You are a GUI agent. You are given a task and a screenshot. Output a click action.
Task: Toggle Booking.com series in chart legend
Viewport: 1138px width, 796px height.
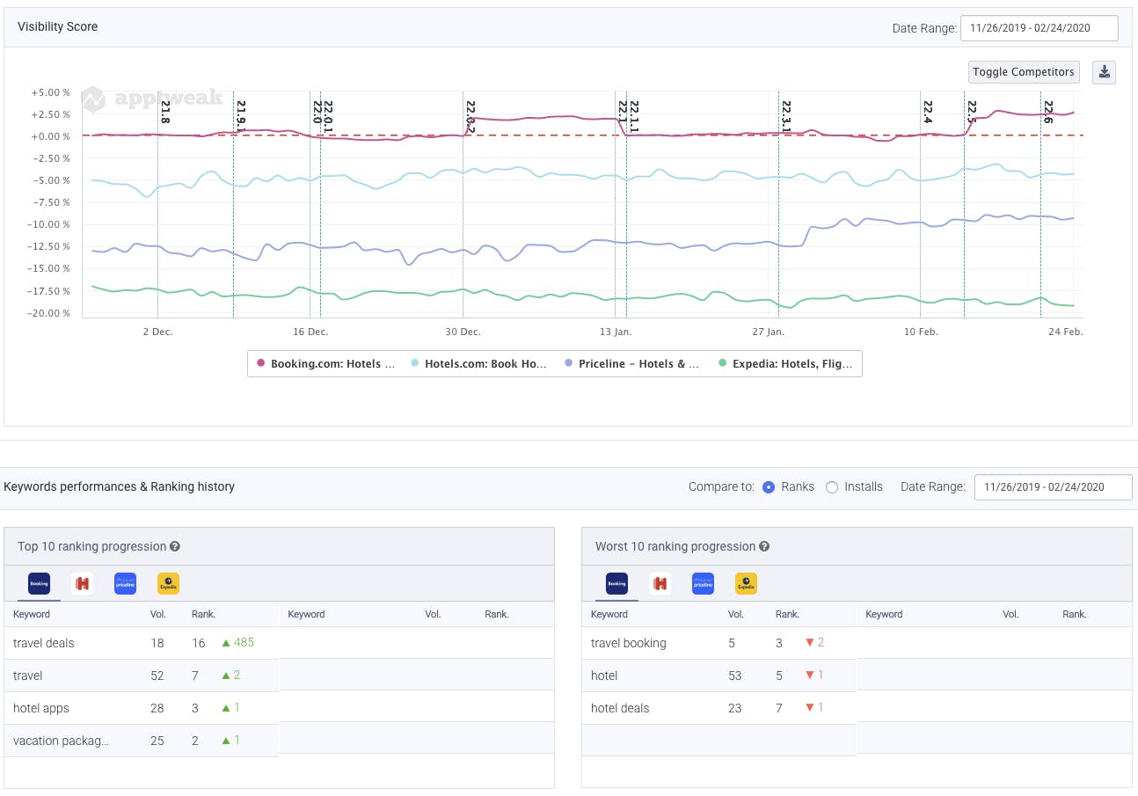tap(325, 363)
